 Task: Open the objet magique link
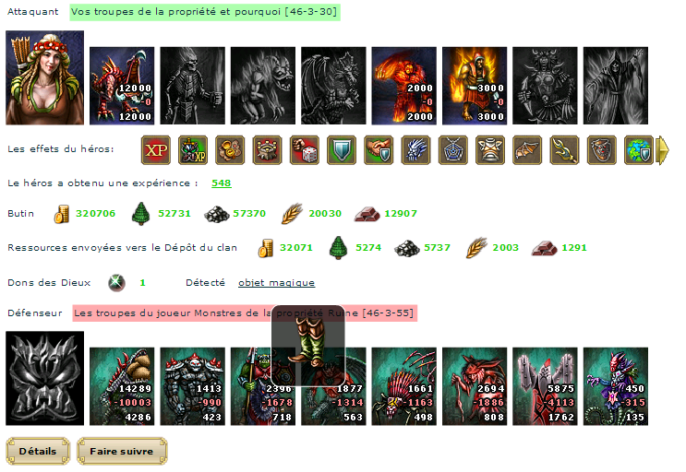(276, 282)
